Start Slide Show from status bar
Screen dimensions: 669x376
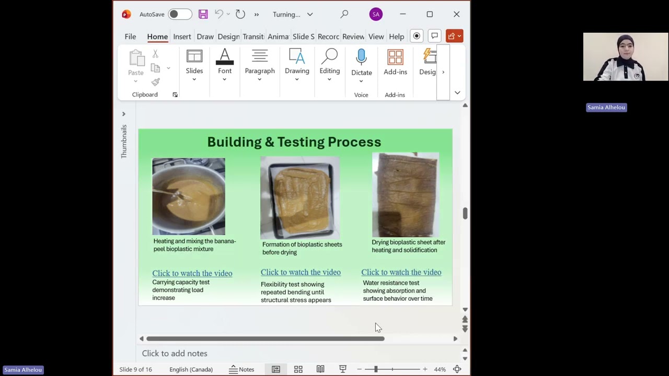tap(343, 369)
